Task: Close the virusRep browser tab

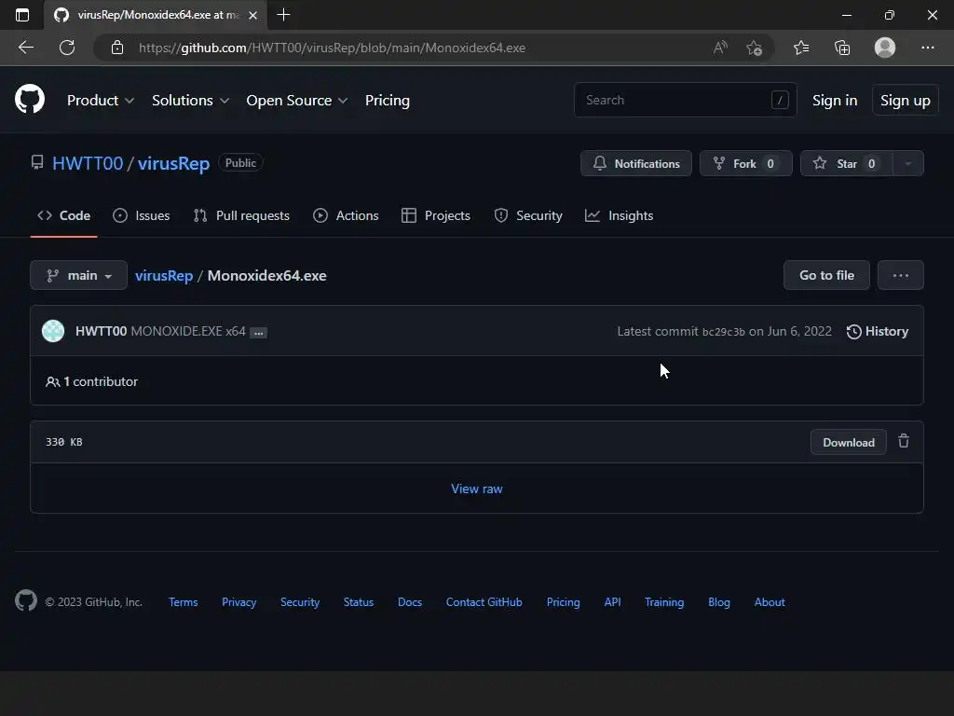Action: pyautogui.click(x=253, y=15)
